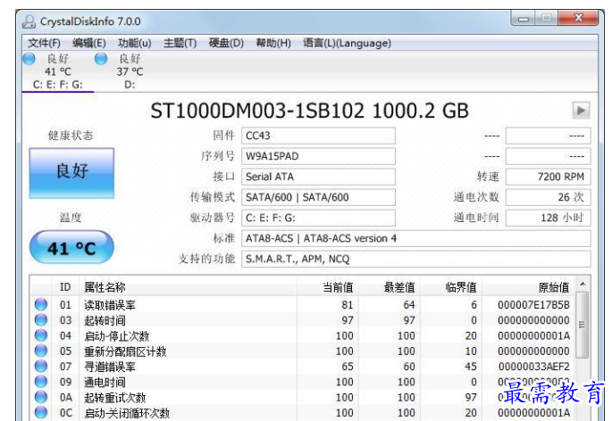Click the standard field ATA8-ACS version 4
Image resolution: width=612 pixels, height=421 pixels.
click(x=415, y=238)
